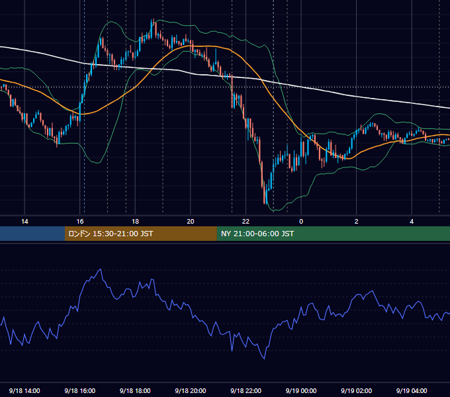The image size is (450, 397).
Task: Click the 9/18 20:00 time label
Action: pyautogui.click(x=191, y=390)
